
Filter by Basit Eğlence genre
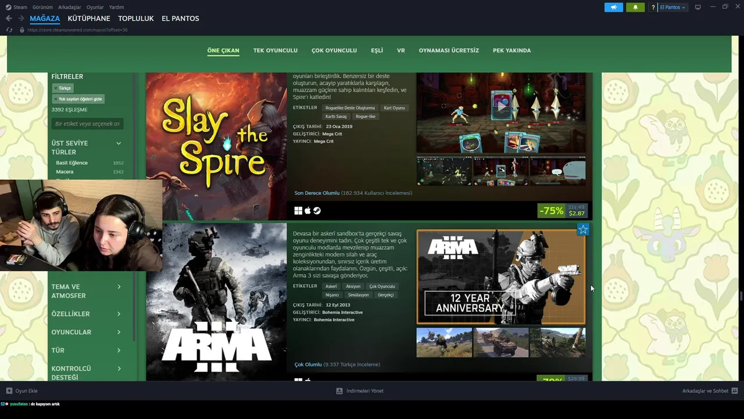(x=72, y=163)
